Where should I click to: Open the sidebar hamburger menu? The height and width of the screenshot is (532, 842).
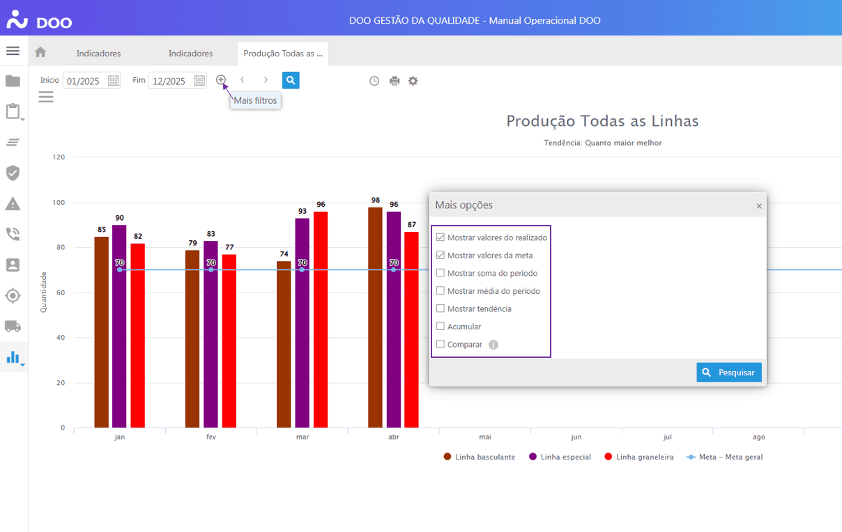pos(13,51)
